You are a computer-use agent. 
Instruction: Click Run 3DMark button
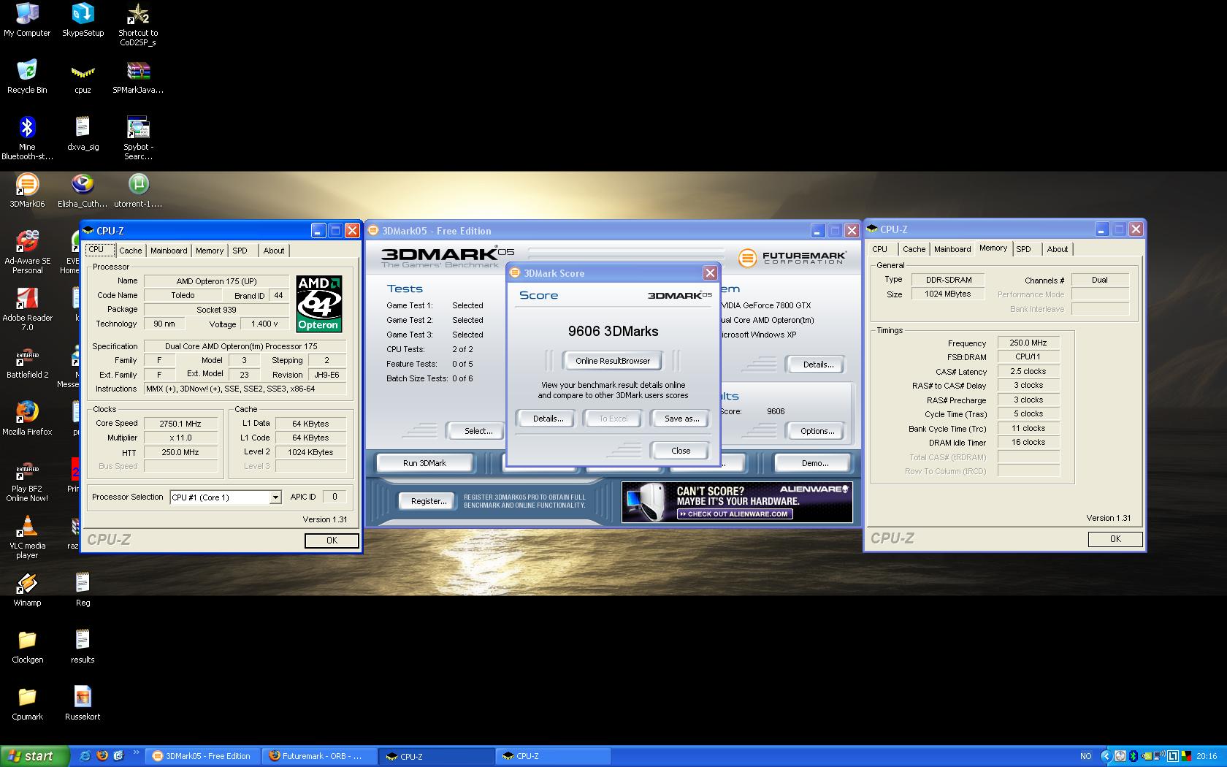point(424,463)
